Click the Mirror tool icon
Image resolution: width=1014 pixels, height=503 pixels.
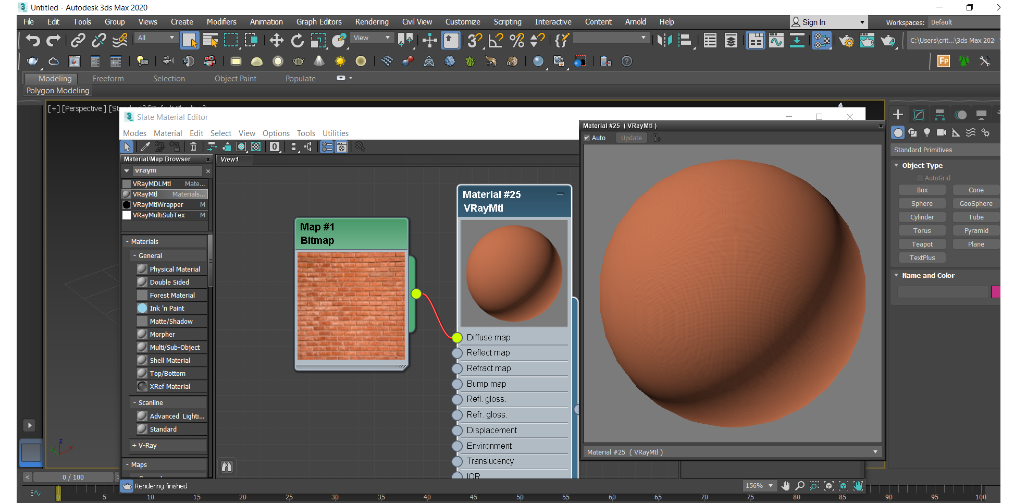(664, 40)
